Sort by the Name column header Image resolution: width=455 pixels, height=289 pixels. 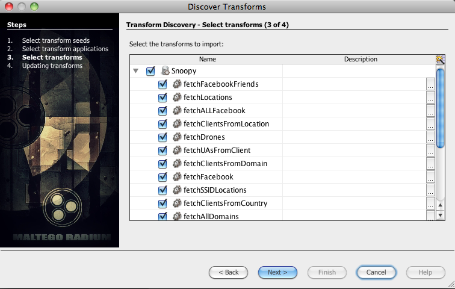coord(207,60)
